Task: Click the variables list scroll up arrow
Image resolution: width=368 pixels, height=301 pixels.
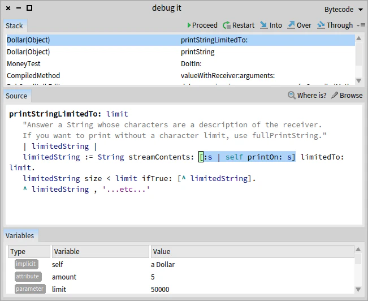Action: pyautogui.click(x=358, y=249)
